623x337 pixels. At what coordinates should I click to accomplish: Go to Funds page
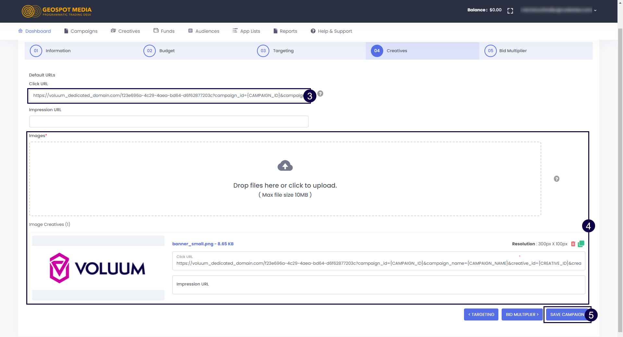pos(164,31)
